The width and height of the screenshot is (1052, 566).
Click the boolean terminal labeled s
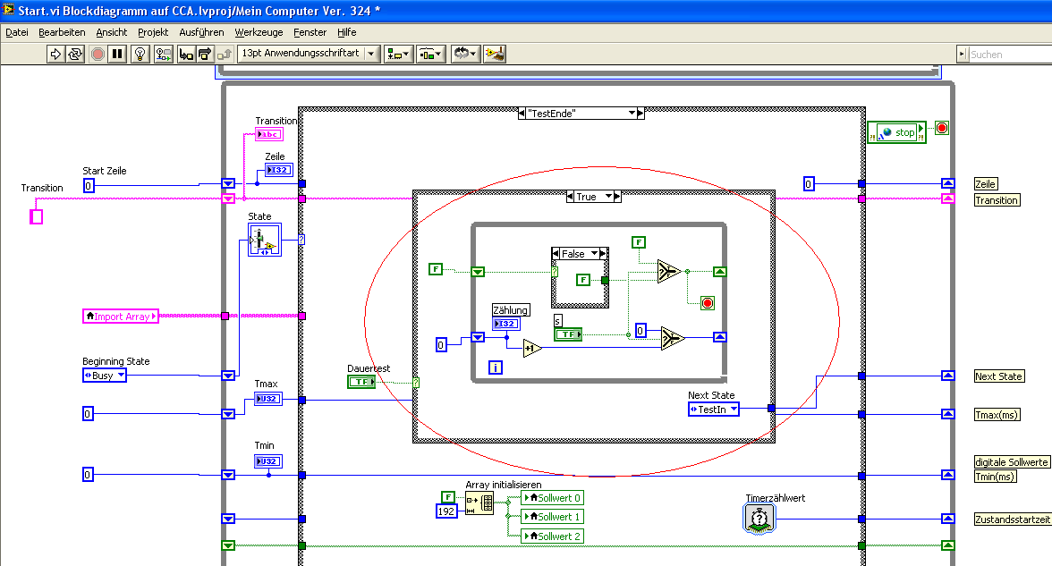pos(567,334)
